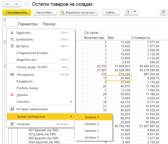This screenshot has width=168, height=144.
Task: Select Выделить все menu entry
Action: [41, 59]
